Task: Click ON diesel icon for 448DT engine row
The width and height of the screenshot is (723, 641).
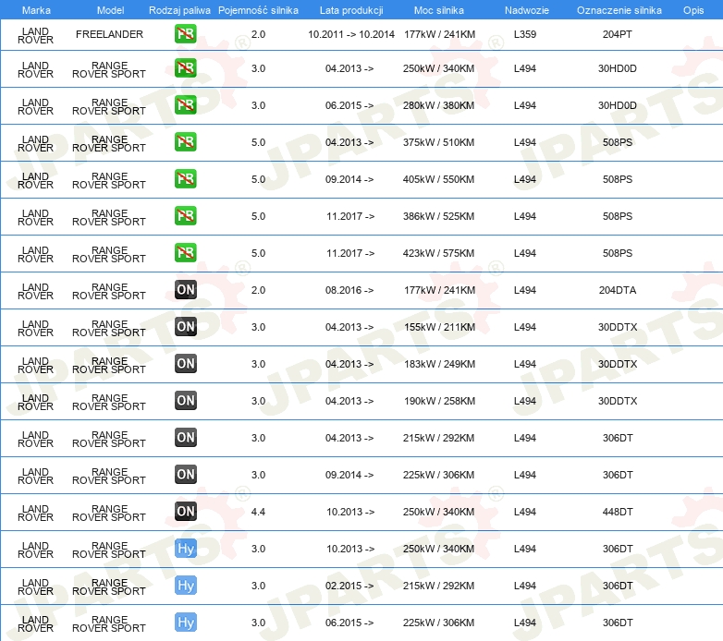Action: [x=185, y=511]
